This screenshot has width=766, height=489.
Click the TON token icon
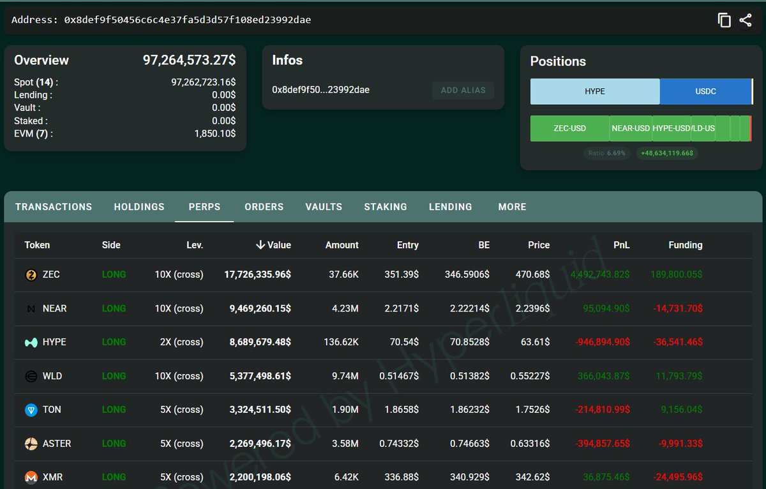pyautogui.click(x=31, y=410)
